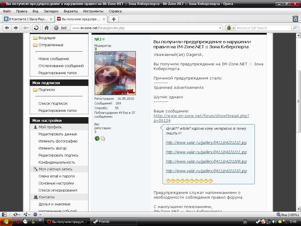
Task: Open Список игнорирования link
Action: coord(58,190)
